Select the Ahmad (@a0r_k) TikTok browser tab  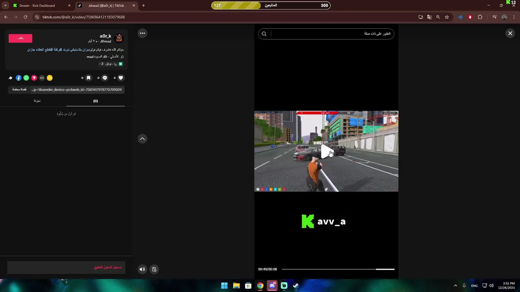(x=106, y=6)
